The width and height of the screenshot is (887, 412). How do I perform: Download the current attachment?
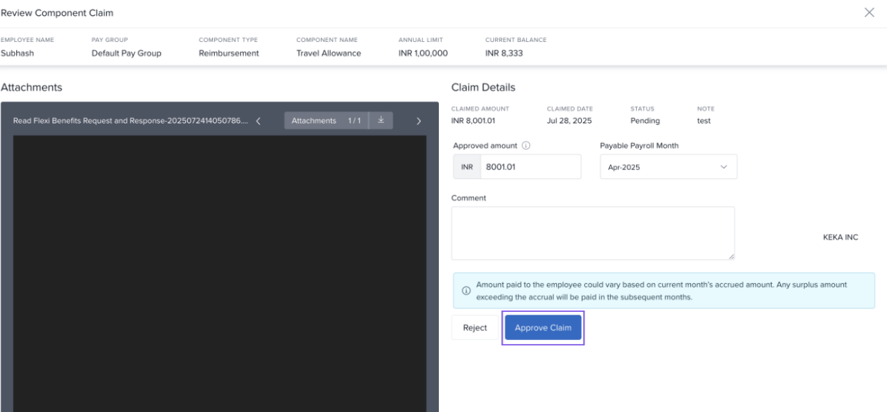pos(381,120)
